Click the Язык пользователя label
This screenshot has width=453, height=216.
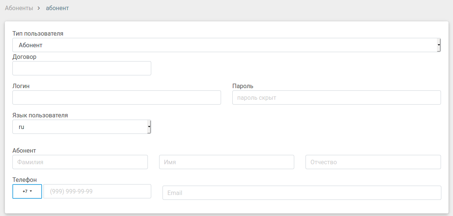(x=40, y=115)
